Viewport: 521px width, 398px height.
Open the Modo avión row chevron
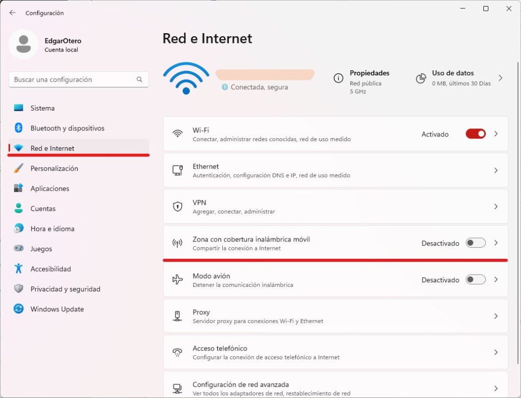coord(496,280)
